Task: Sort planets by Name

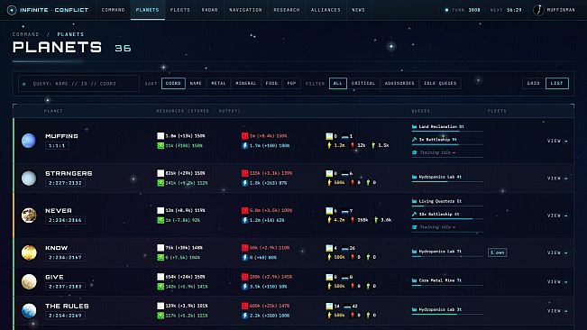Action: pos(196,84)
